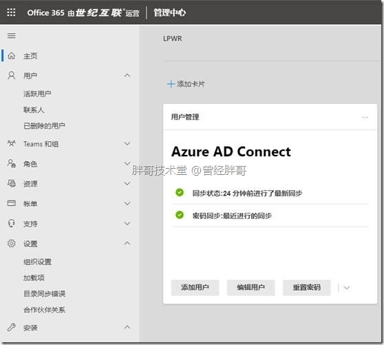
Task: Click the home icon beside 主页
Action: 12,56
